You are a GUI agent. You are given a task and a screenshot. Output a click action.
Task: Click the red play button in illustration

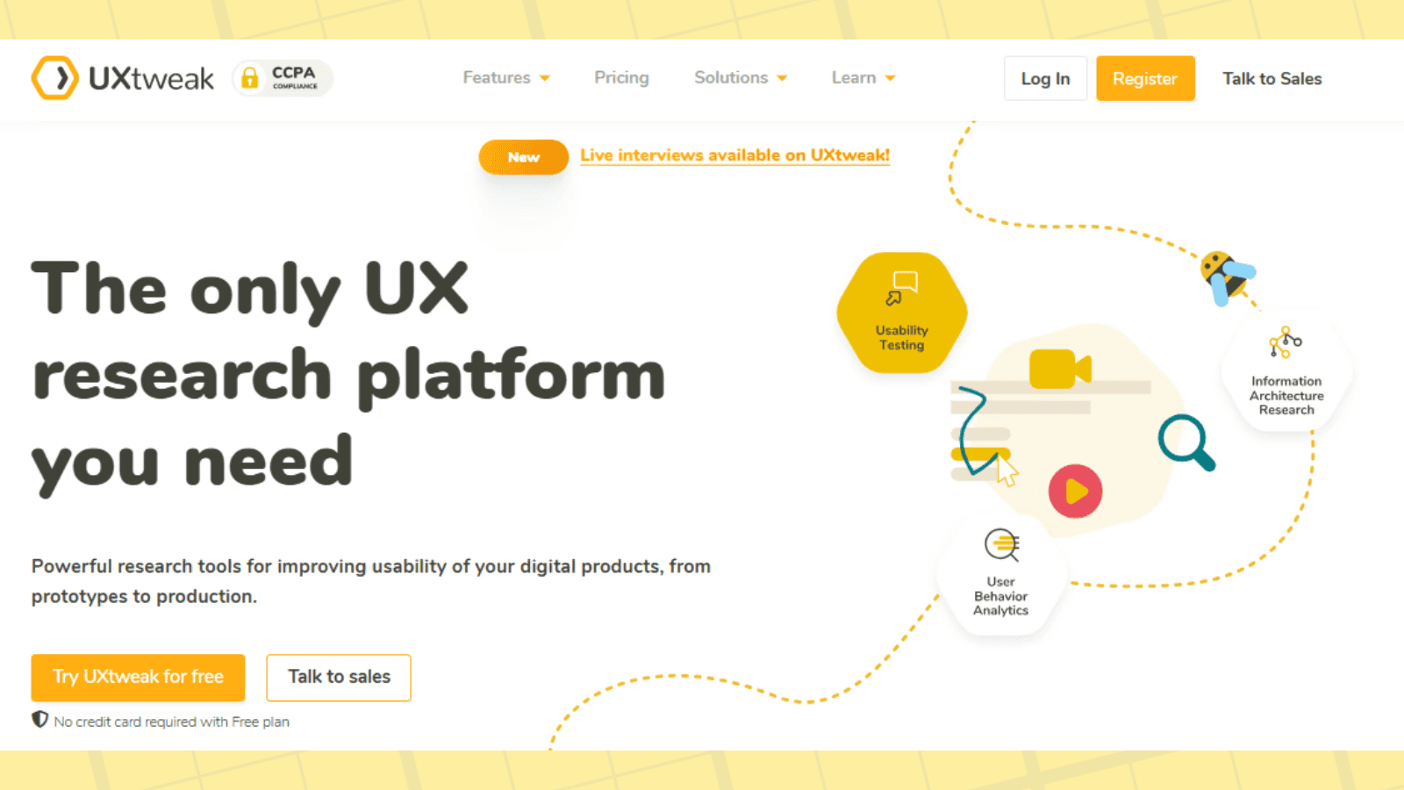point(1075,492)
